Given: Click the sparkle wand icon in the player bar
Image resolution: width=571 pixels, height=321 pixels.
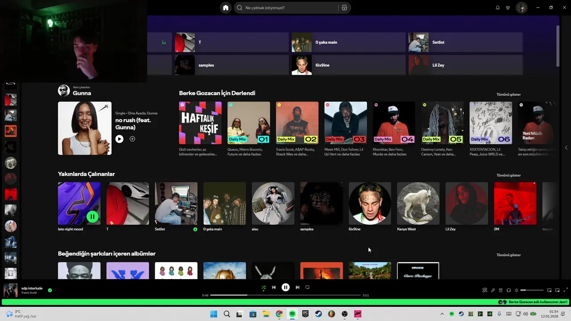Looking at the screenshot, I should coord(485,290).
